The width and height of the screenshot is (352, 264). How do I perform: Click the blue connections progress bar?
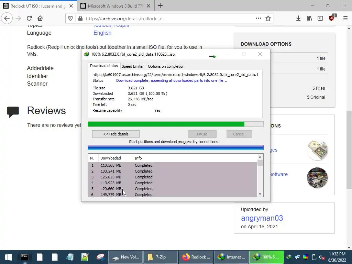pos(176,147)
